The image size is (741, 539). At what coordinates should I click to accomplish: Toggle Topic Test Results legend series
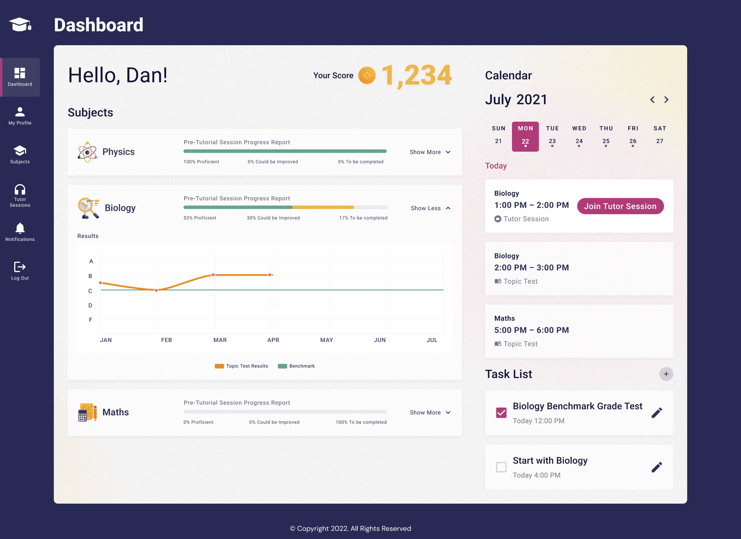pos(242,366)
